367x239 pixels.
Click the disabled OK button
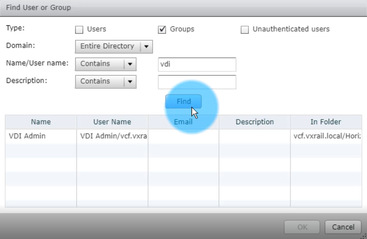click(301, 227)
